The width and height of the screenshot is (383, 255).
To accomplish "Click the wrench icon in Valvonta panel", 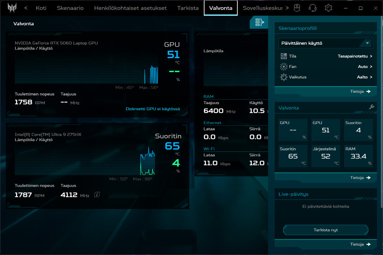I will (x=372, y=107).
